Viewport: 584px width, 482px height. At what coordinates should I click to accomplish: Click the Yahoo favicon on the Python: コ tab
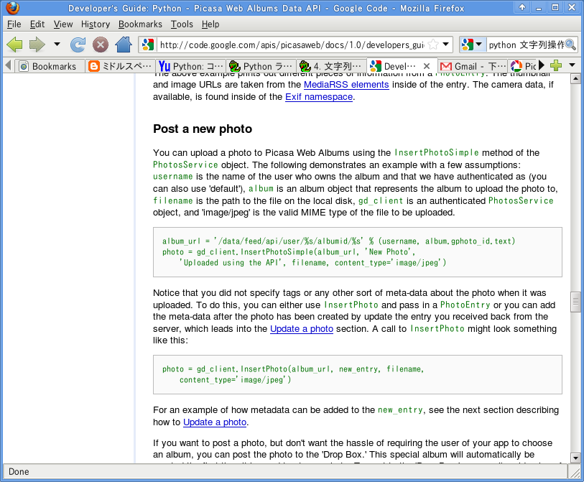coord(164,66)
